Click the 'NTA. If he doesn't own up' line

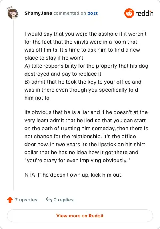click(73, 175)
